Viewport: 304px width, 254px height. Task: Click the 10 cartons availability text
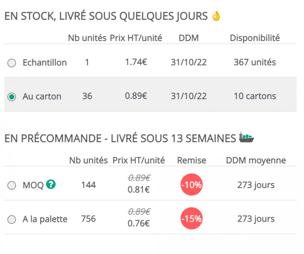255,96
